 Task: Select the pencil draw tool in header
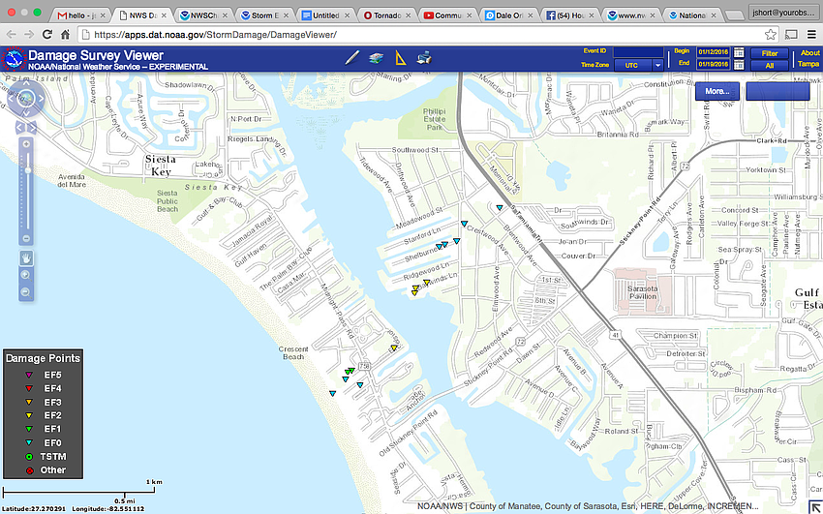[x=351, y=58]
